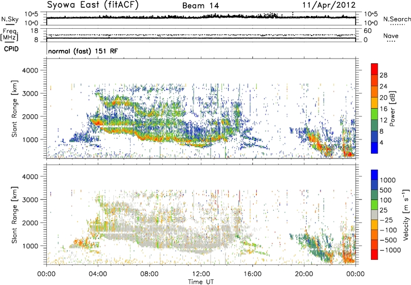Click the '08:00' time tick label

click(149, 274)
